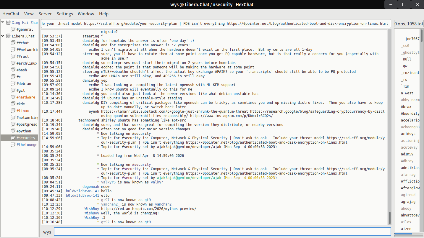Click the #general channel icon
The width and height of the screenshot is (424, 238).
(13, 29)
